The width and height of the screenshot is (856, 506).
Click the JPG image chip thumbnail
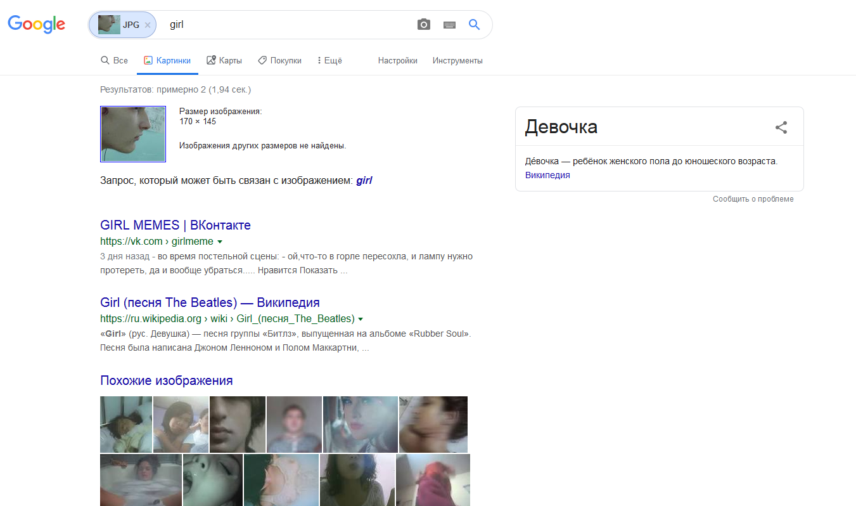(x=109, y=25)
